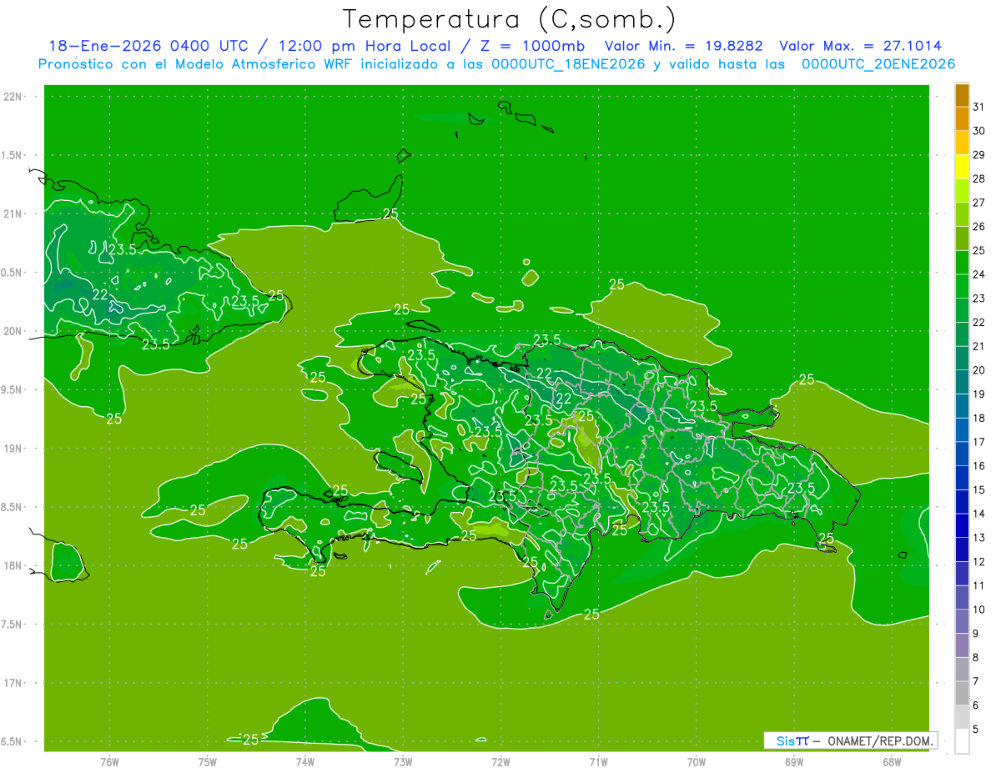Click the '69W' longitude axis label
This screenshot has height=773, width=1001.
click(x=794, y=761)
